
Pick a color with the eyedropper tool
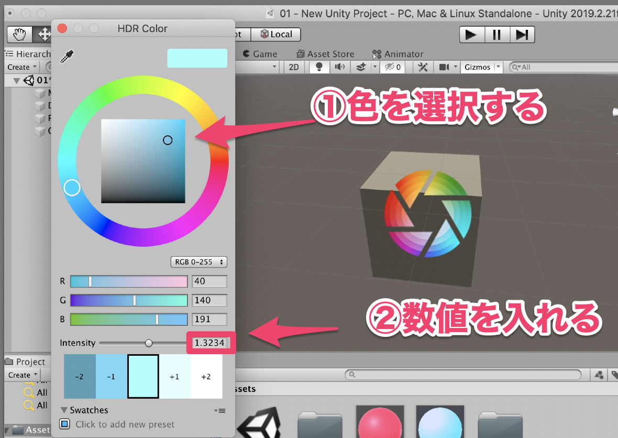pyautogui.click(x=67, y=57)
